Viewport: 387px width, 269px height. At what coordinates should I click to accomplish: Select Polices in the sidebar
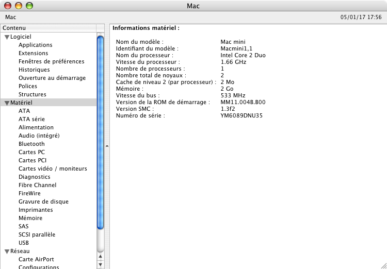click(x=28, y=86)
